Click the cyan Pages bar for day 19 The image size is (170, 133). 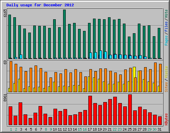click(101, 55)
